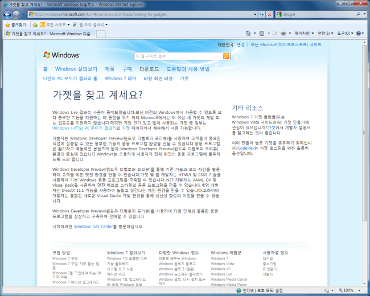Open footer link Windows XP
The width and height of the screenshot is (370, 296).
coord(220,269)
